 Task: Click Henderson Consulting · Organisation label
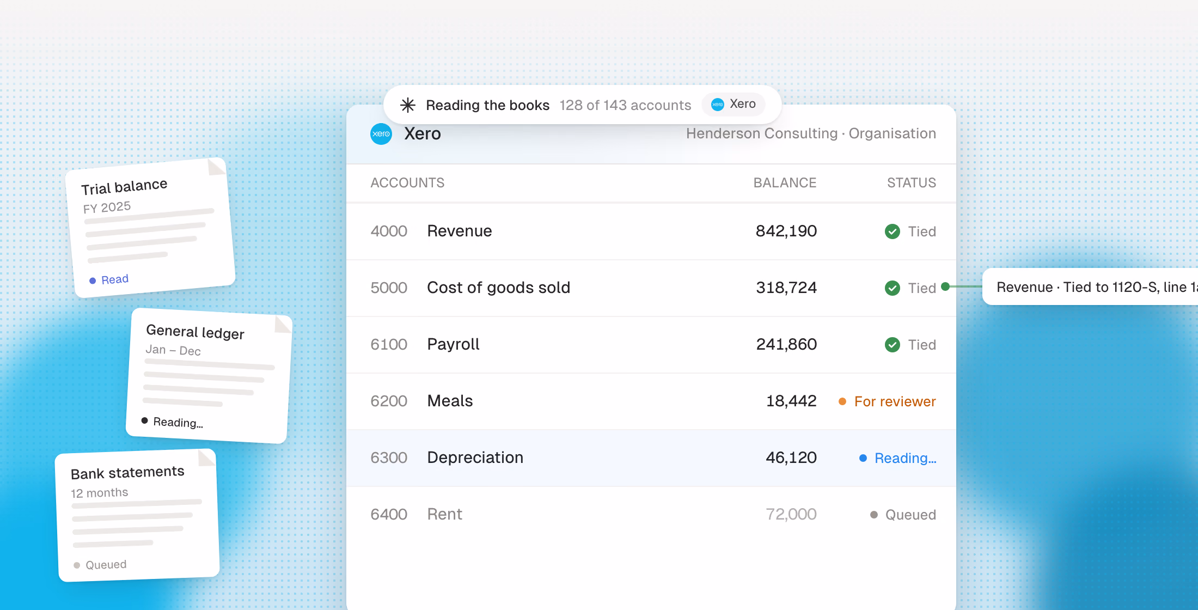pos(811,133)
